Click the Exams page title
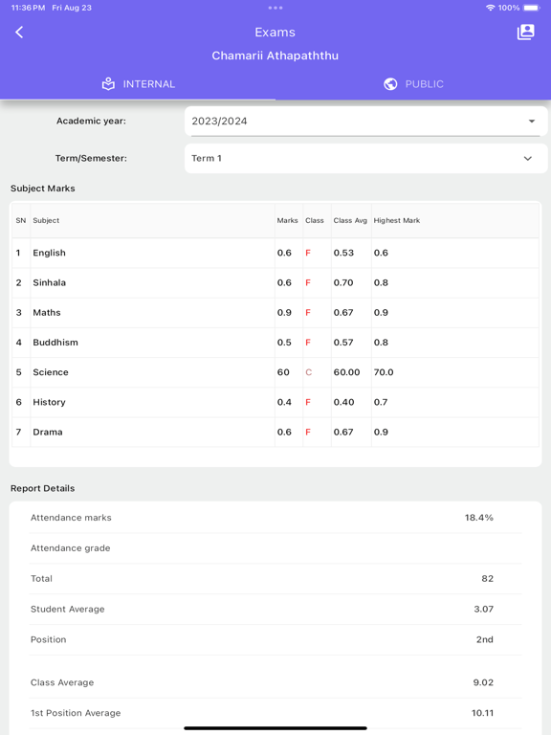 point(275,33)
